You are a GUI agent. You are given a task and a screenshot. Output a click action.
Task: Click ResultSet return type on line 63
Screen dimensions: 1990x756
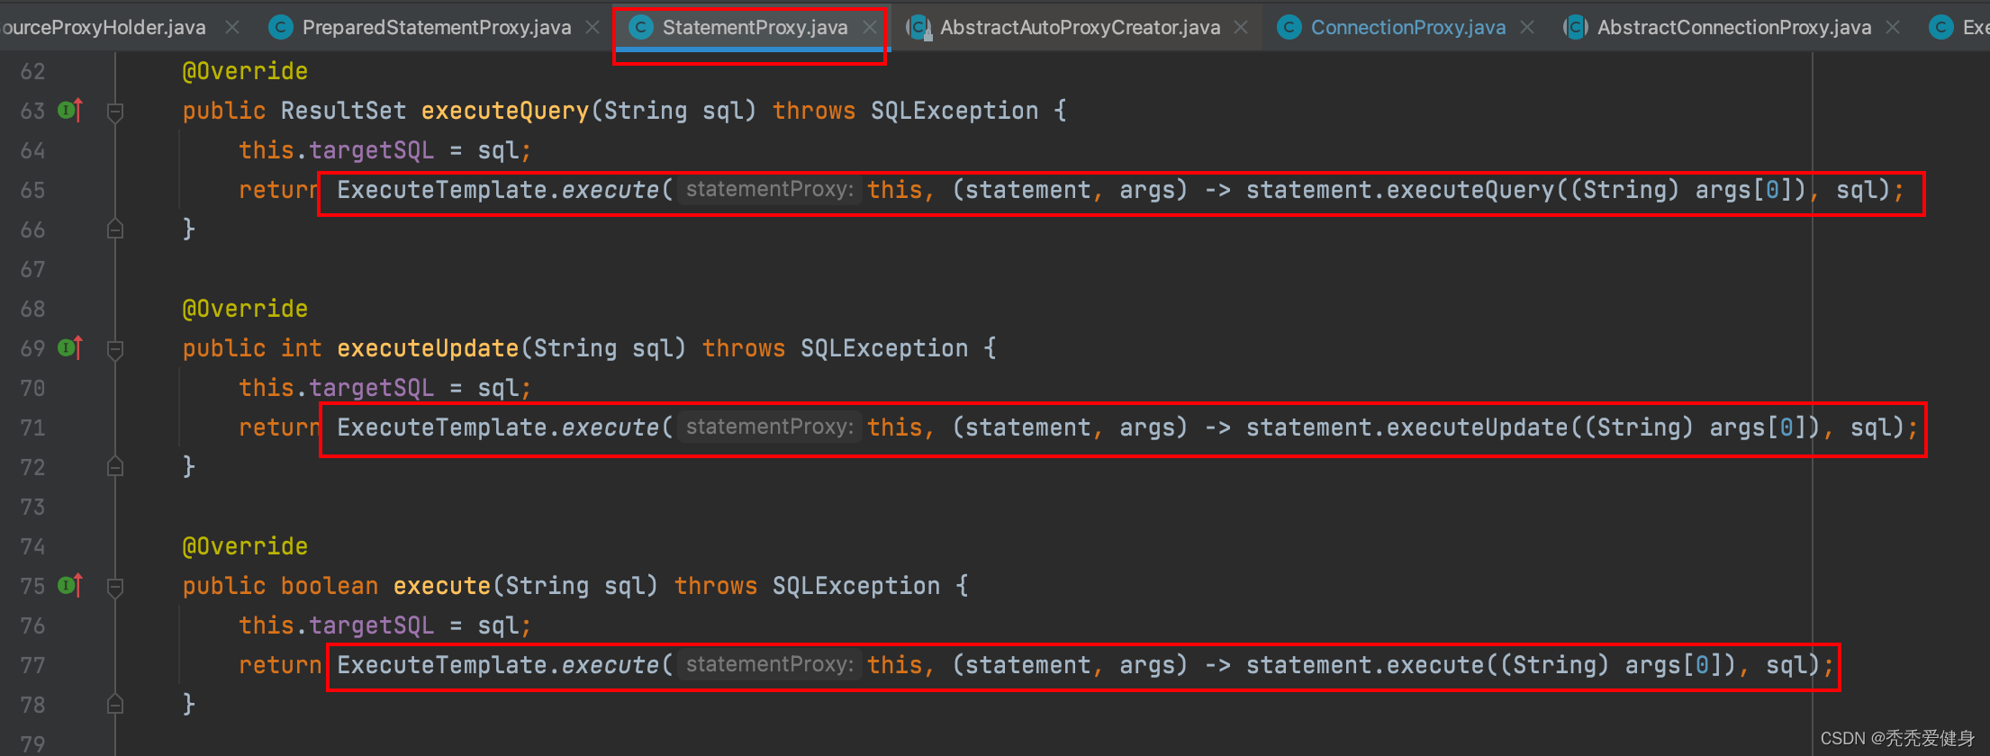coord(344,111)
